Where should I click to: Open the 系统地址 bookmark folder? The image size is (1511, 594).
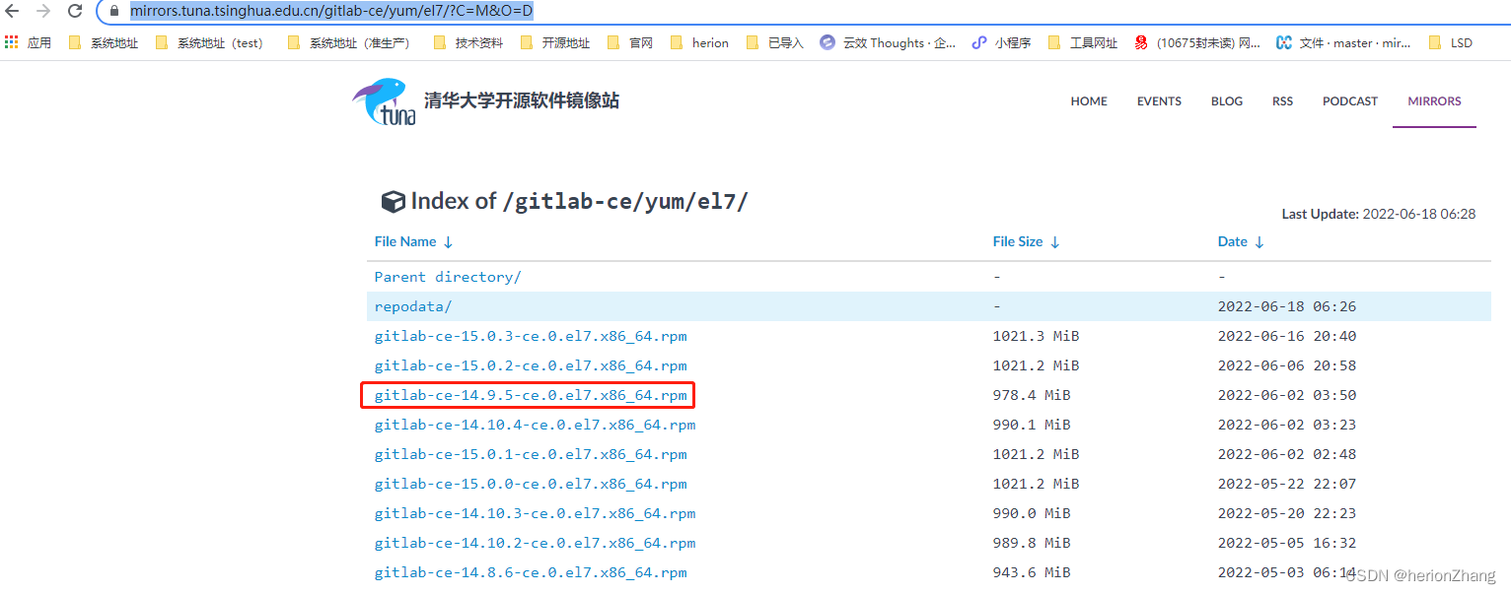click(x=104, y=42)
